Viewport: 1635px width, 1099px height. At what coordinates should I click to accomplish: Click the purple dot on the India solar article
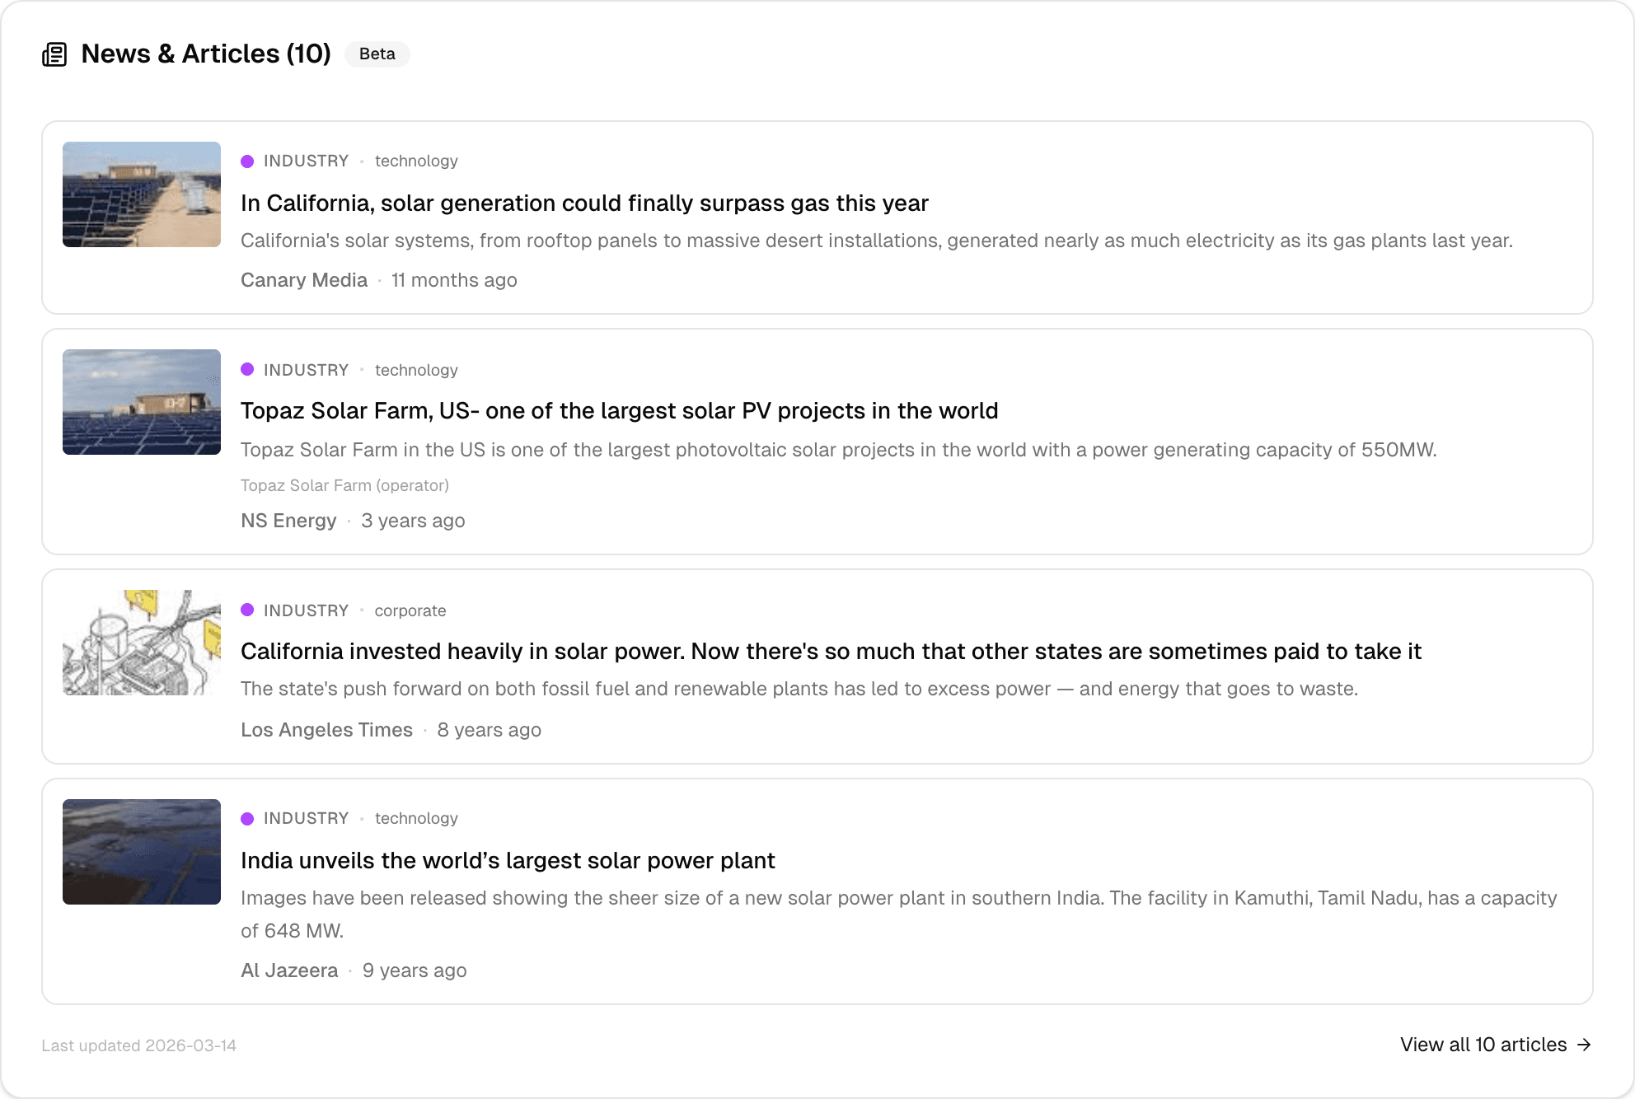[x=248, y=818]
